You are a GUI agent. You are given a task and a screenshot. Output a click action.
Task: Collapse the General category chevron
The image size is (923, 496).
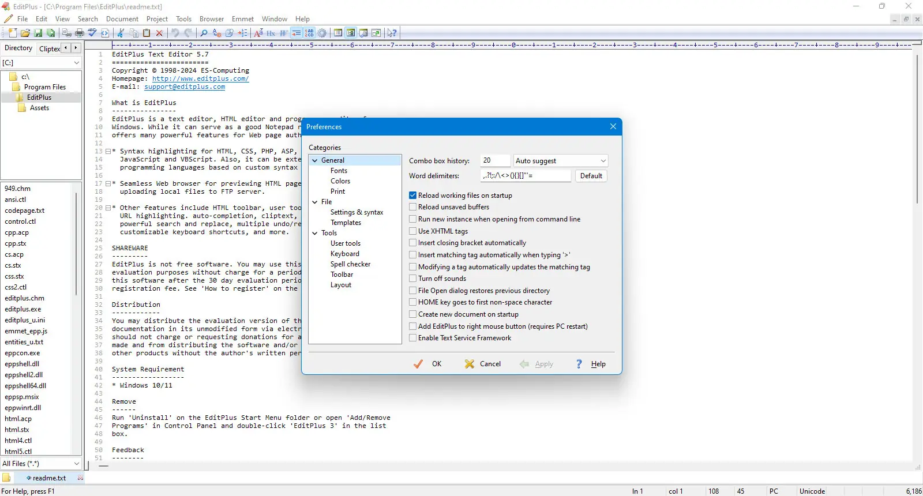315,160
